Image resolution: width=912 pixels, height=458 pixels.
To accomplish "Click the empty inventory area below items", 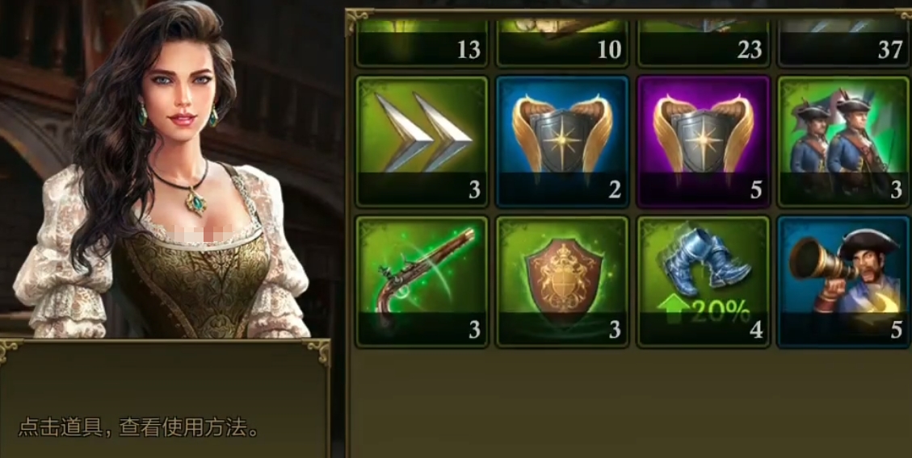I will [628, 403].
